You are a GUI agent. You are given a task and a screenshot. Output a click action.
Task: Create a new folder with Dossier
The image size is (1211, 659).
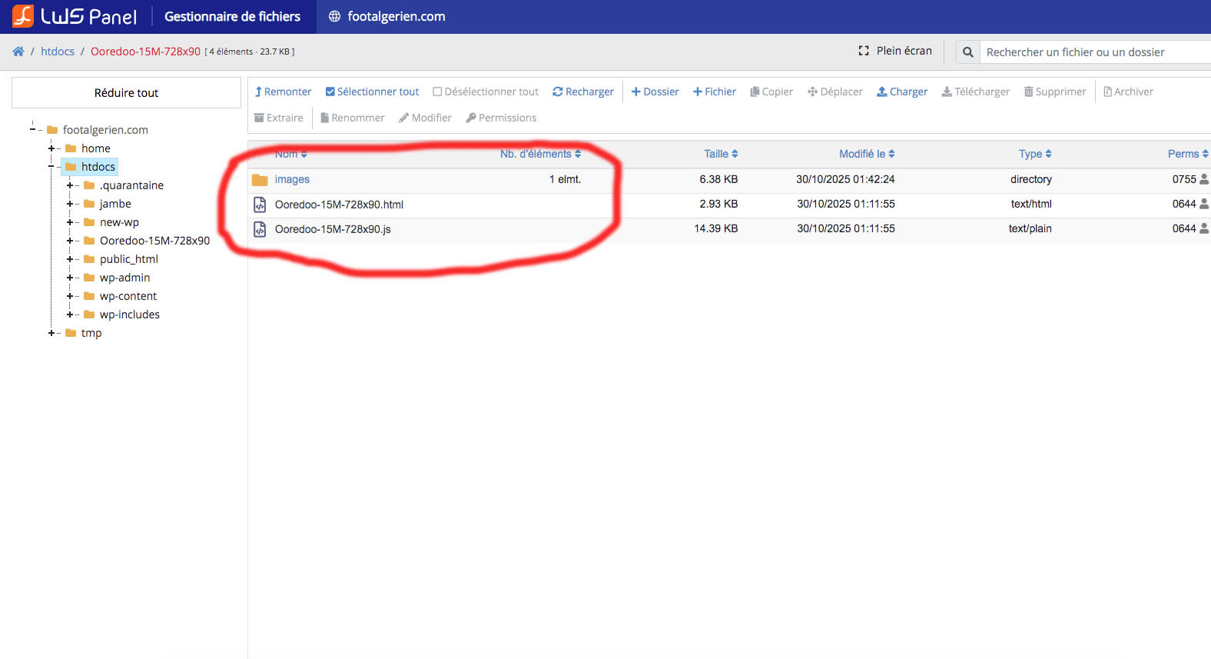(x=655, y=92)
